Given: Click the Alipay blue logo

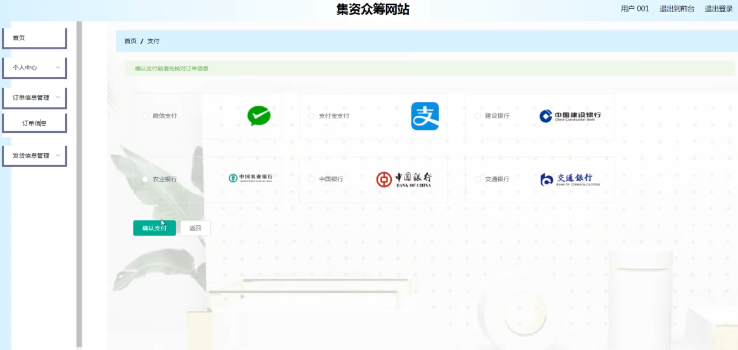Looking at the screenshot, I should coord(425,116).
